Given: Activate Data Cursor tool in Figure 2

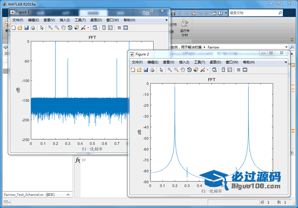Looking at the screenshot, I should [x=196, y=70].
